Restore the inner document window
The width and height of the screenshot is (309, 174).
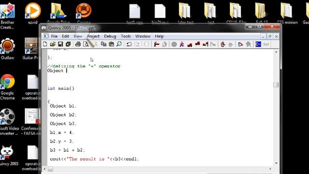(270, 36)
